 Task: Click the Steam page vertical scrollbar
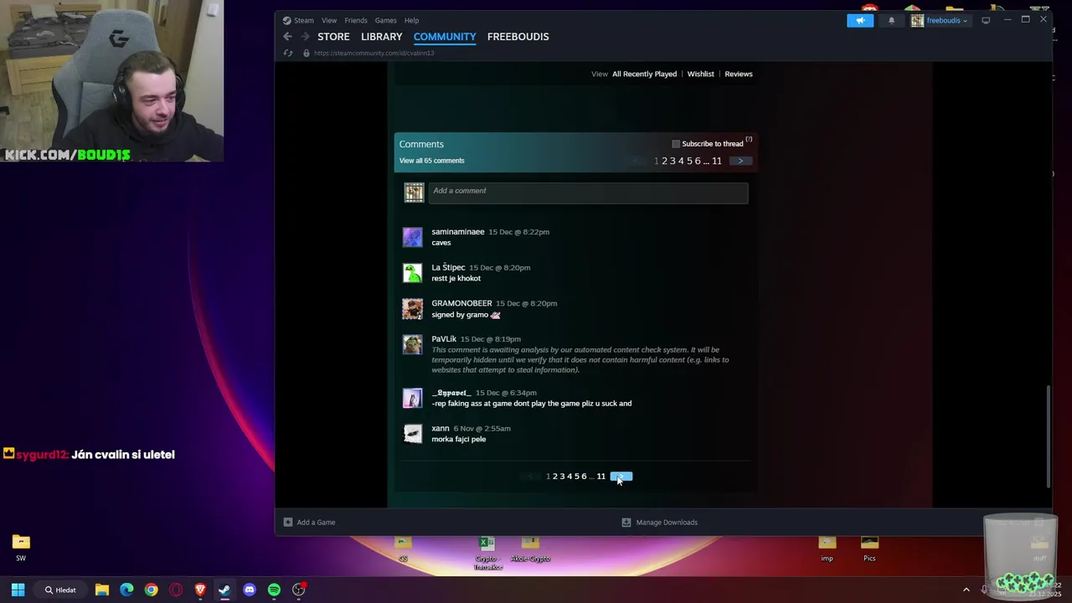1048,435
